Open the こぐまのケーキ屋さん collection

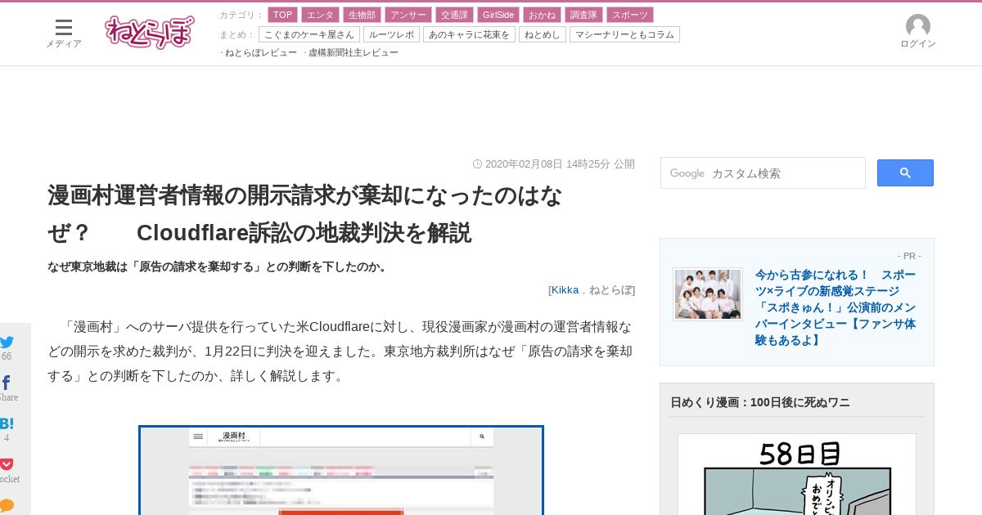coord(309,34)
